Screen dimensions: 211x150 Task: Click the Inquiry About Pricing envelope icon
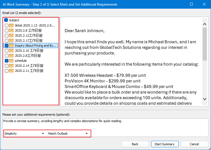click(x=11, y=46)
